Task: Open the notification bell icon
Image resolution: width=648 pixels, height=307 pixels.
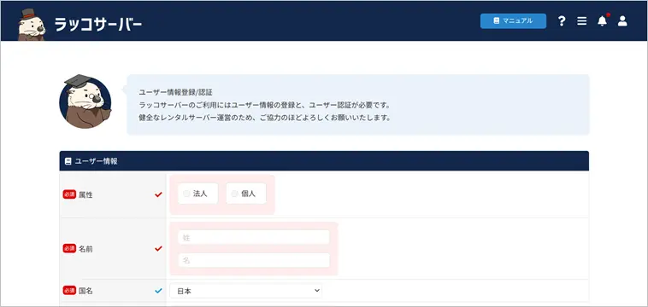Action: pyautogui.click(x=603, y=21)
